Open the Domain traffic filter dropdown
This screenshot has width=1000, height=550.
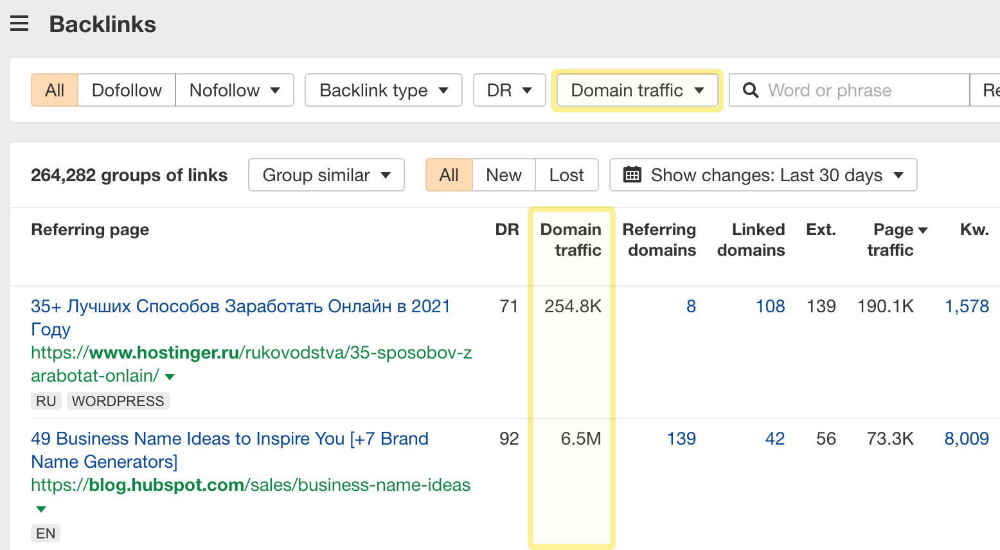637,91
